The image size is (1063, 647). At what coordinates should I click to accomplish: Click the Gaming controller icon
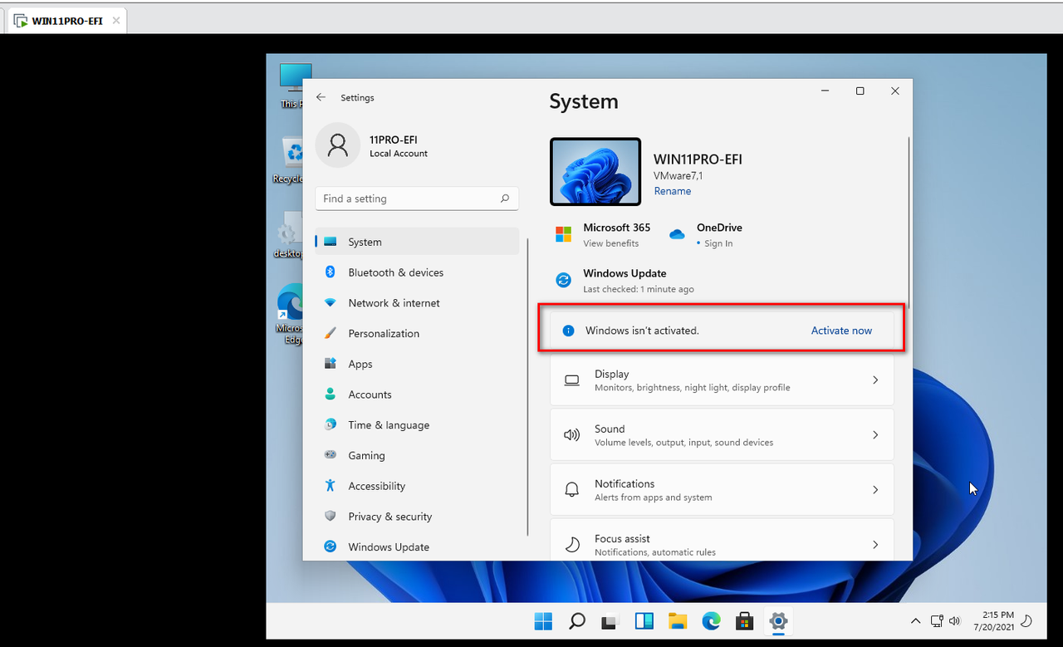pos(330,455)
